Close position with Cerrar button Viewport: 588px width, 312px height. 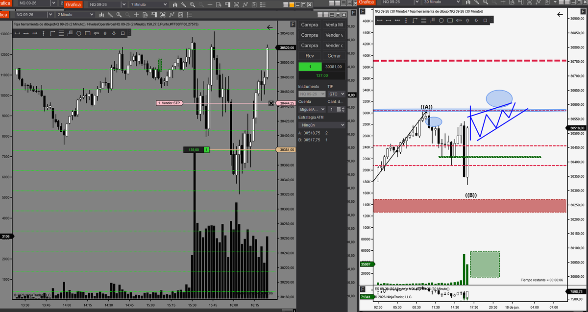pos(334,56)
